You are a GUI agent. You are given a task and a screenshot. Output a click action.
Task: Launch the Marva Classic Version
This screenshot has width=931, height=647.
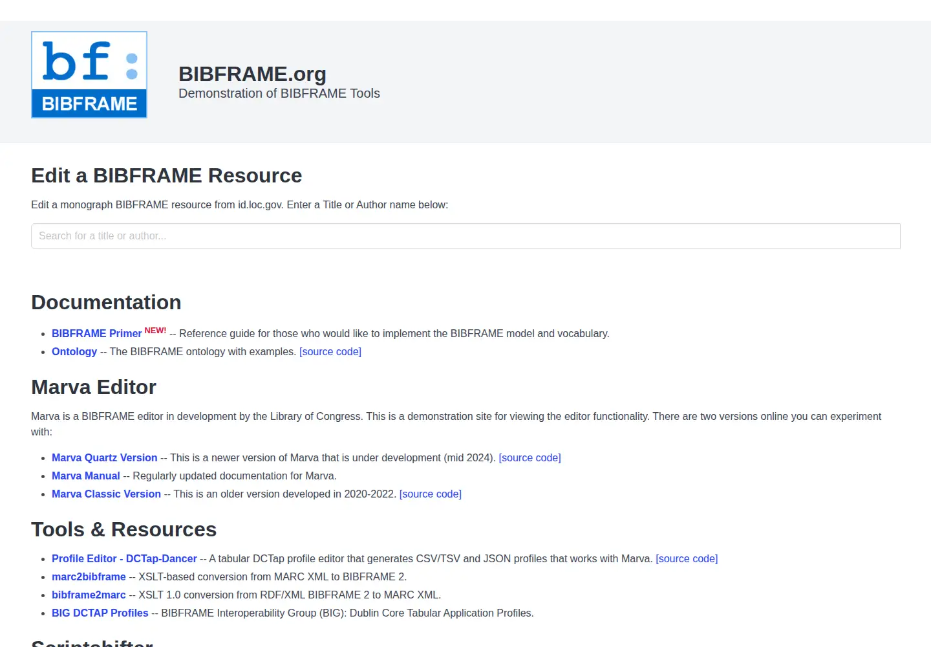pos(106,494)
